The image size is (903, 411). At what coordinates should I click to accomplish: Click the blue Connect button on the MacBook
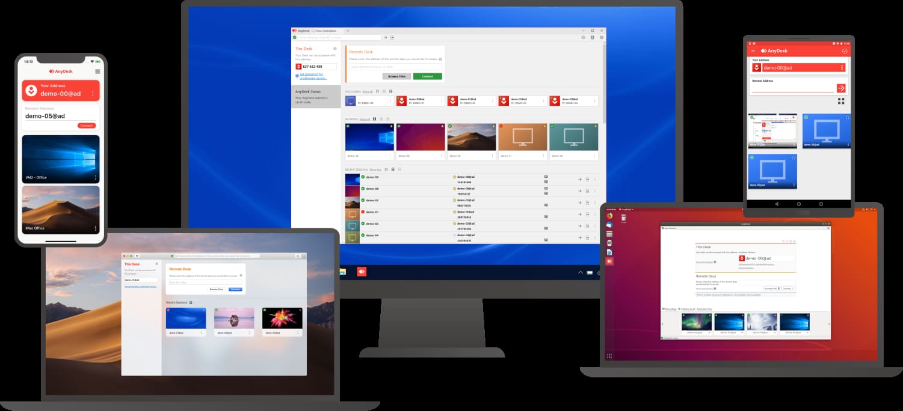click(235, 290)
